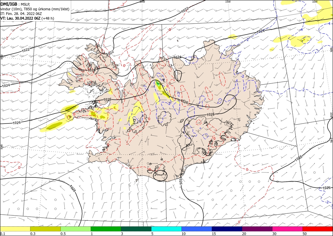Select the dark green 3 mm legend swatch
The image size is (333, 236).
(x=136, y=229)
